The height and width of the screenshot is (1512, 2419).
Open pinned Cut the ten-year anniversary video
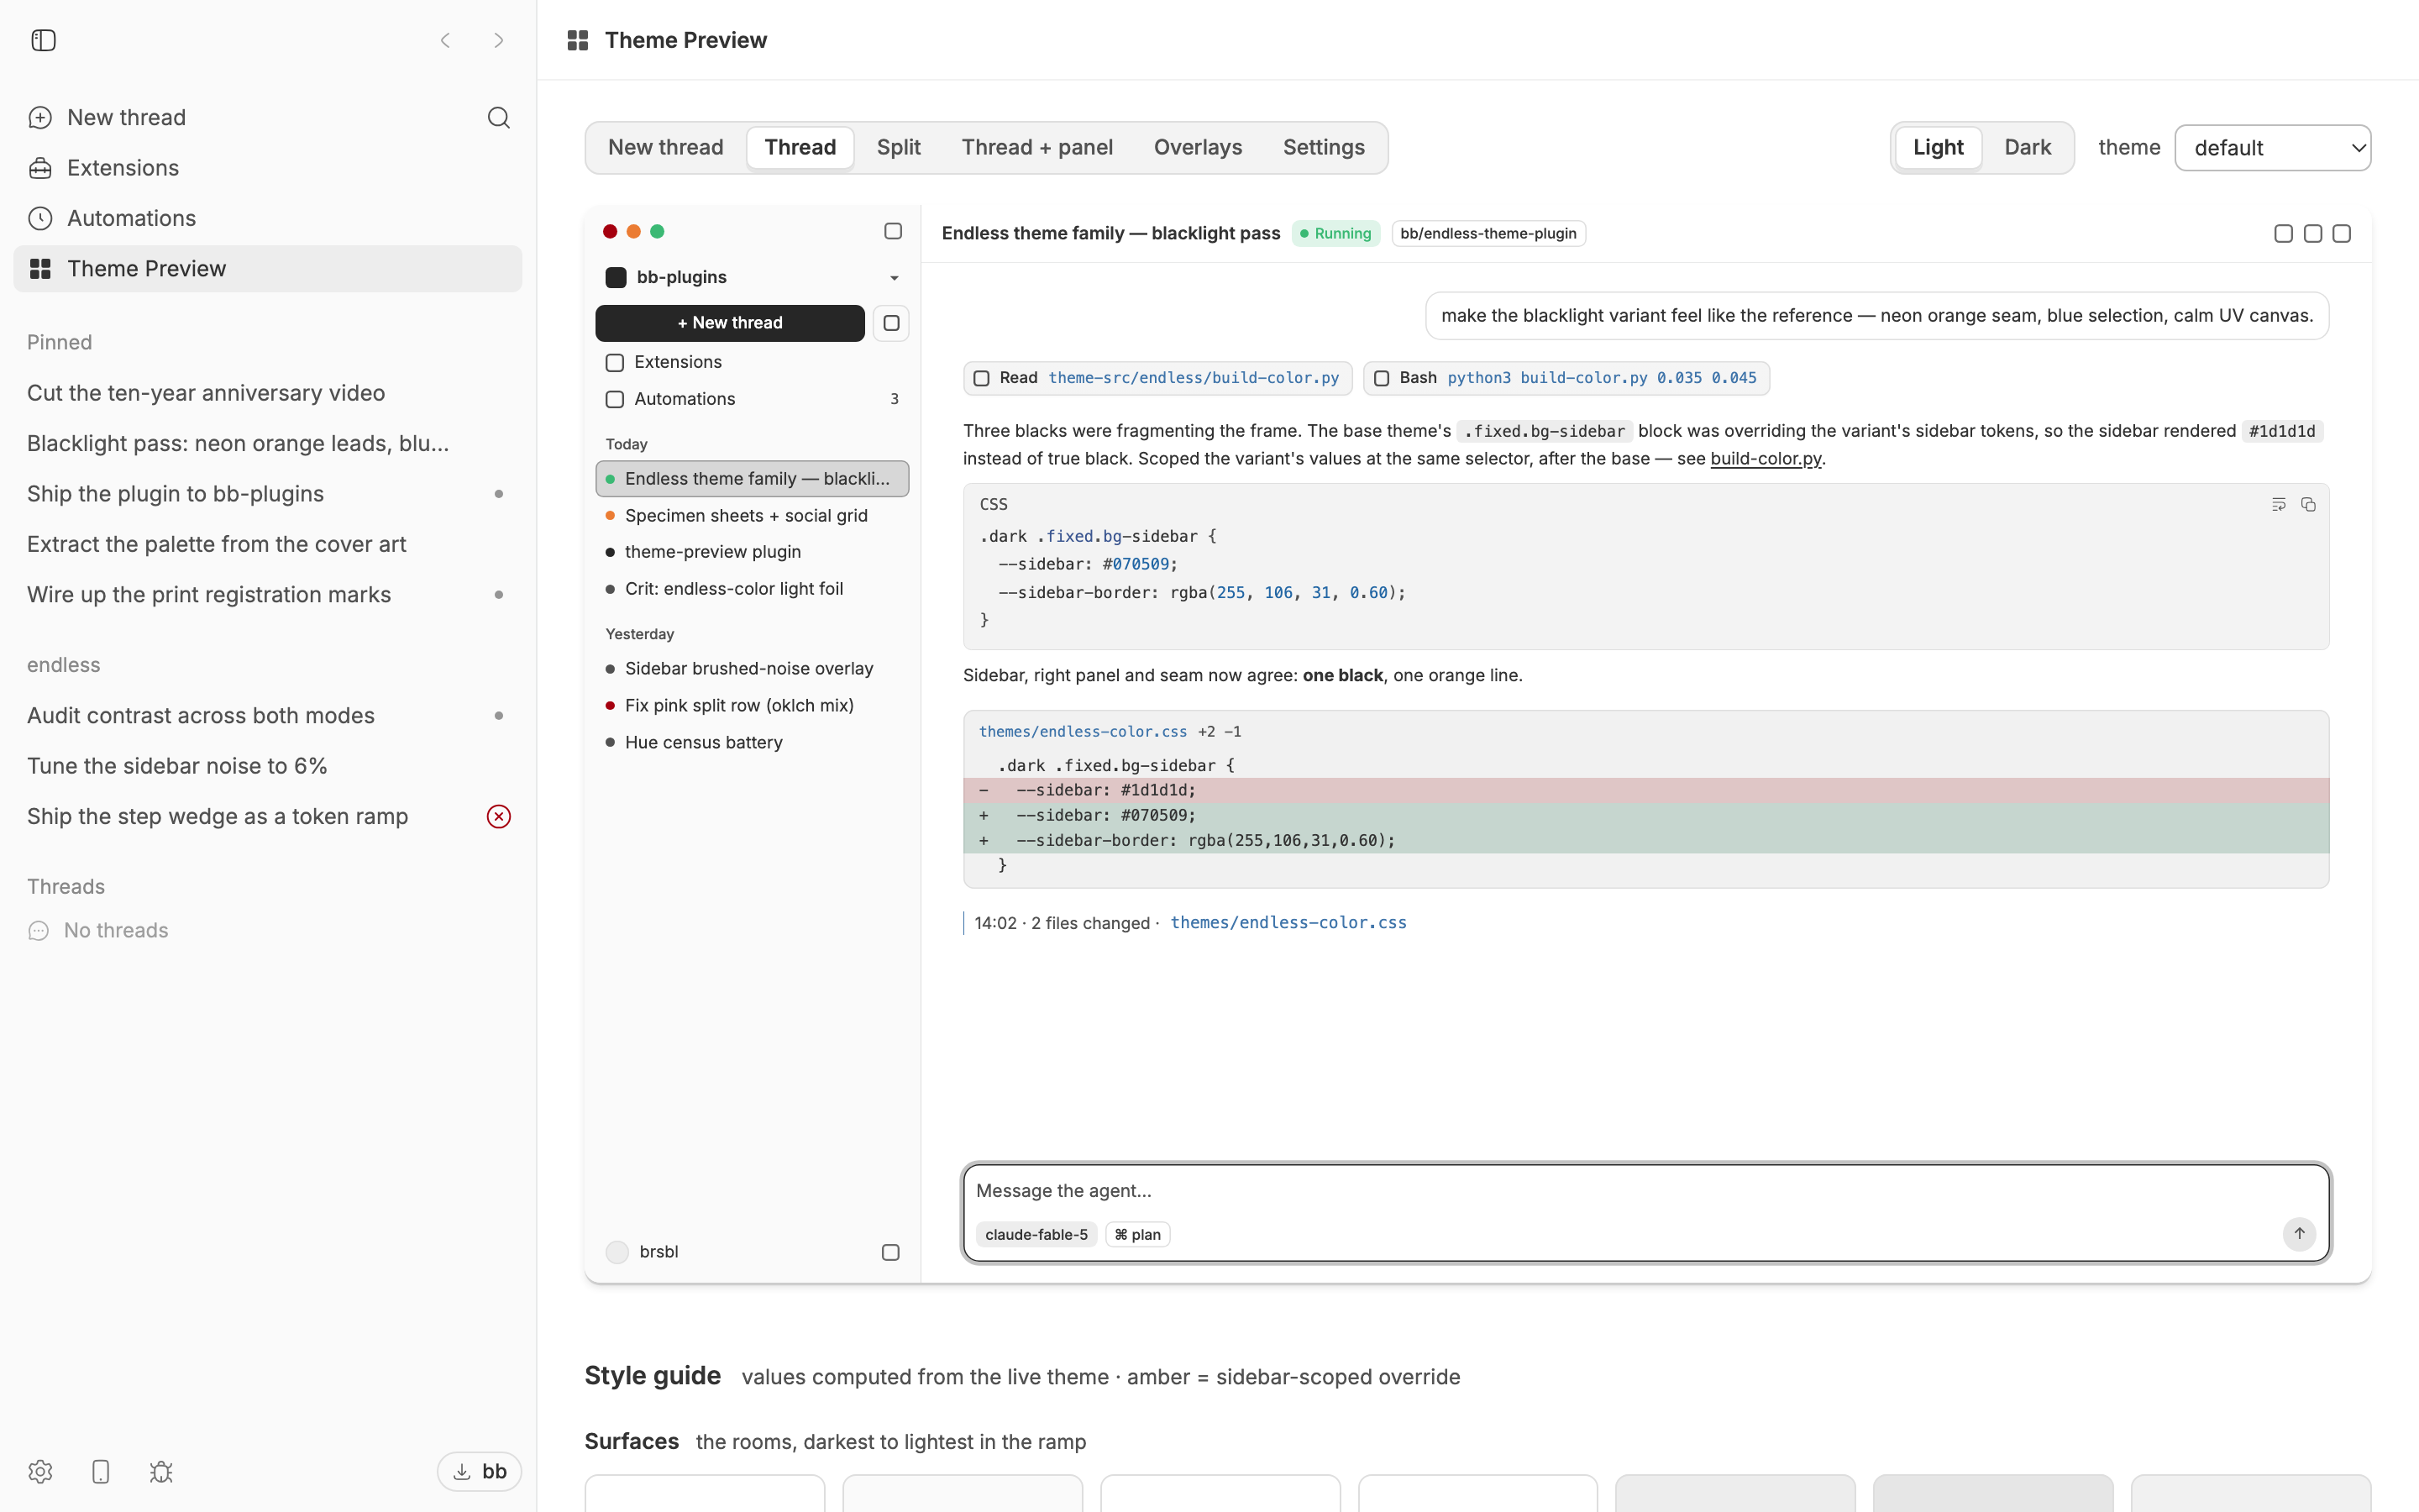pyautogui.click(x=267, y=393)
